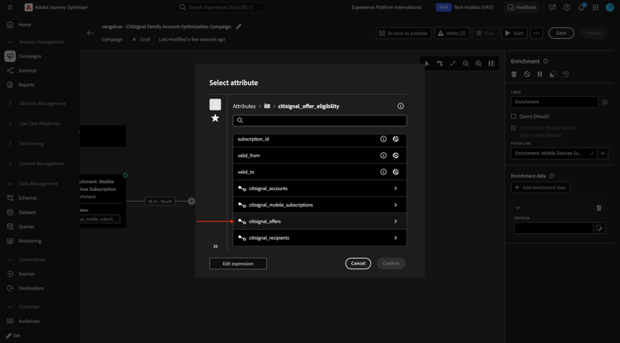Check the Query (Result) checkbox
This screenshot has height=343, width=620.
(513, 117)
